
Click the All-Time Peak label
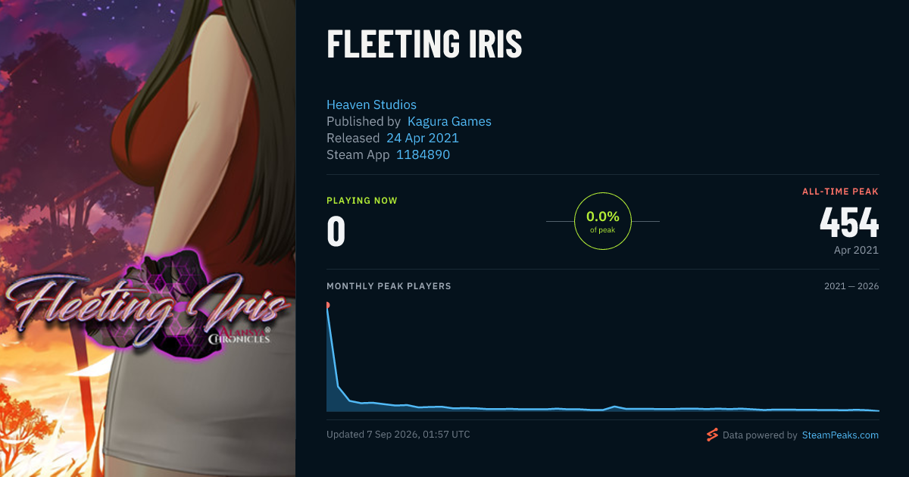840,192
